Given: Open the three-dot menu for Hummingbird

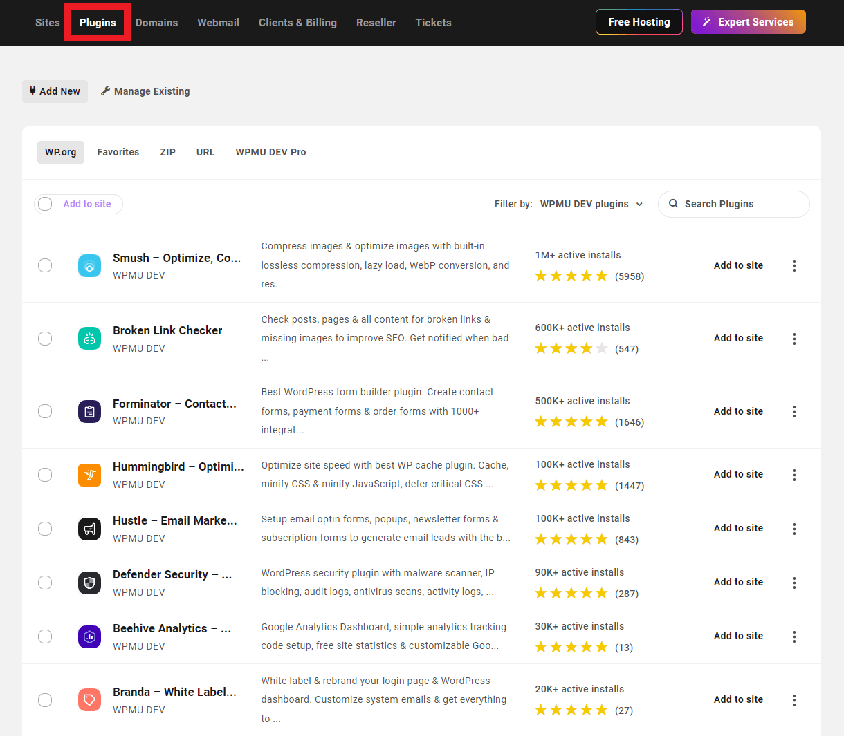Looking at the screenshot, I should tap(794, 475).
